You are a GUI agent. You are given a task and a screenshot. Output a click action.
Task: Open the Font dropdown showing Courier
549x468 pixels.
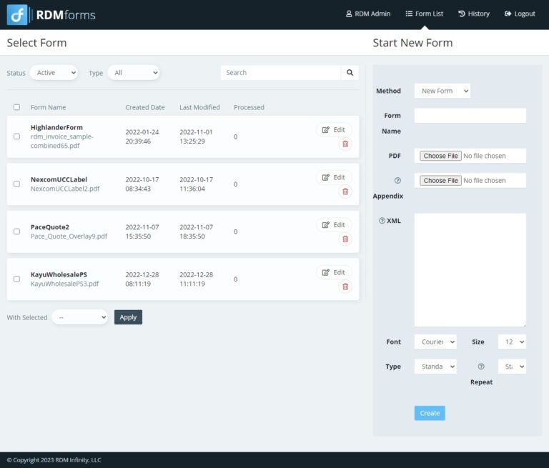[x=435, y=342]
